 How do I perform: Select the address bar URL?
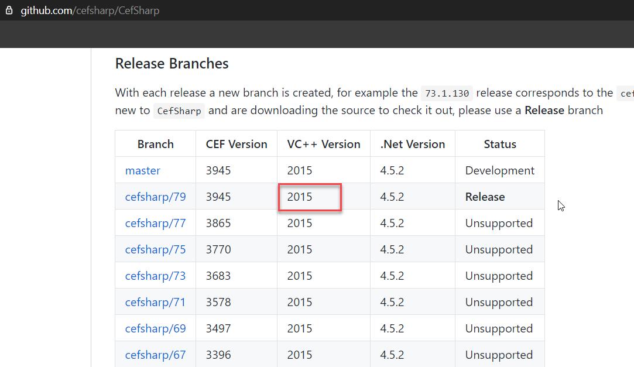click(x=91, y=9)
